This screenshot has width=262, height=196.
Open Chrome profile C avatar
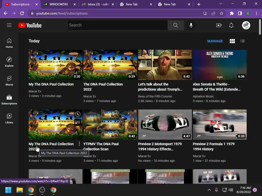(x=248, y=13)
